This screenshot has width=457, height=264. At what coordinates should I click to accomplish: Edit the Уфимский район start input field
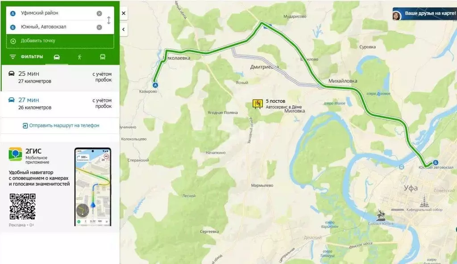[x=57, y=13]
